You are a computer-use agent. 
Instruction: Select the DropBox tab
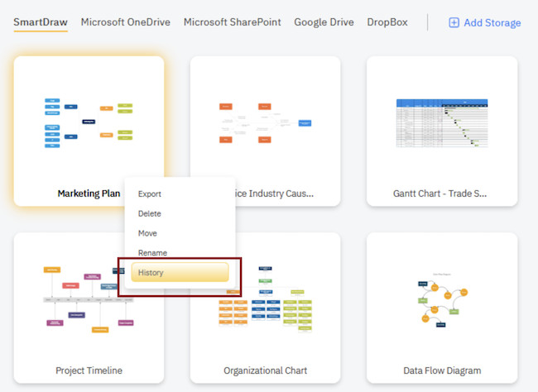(x=387, y=22)
